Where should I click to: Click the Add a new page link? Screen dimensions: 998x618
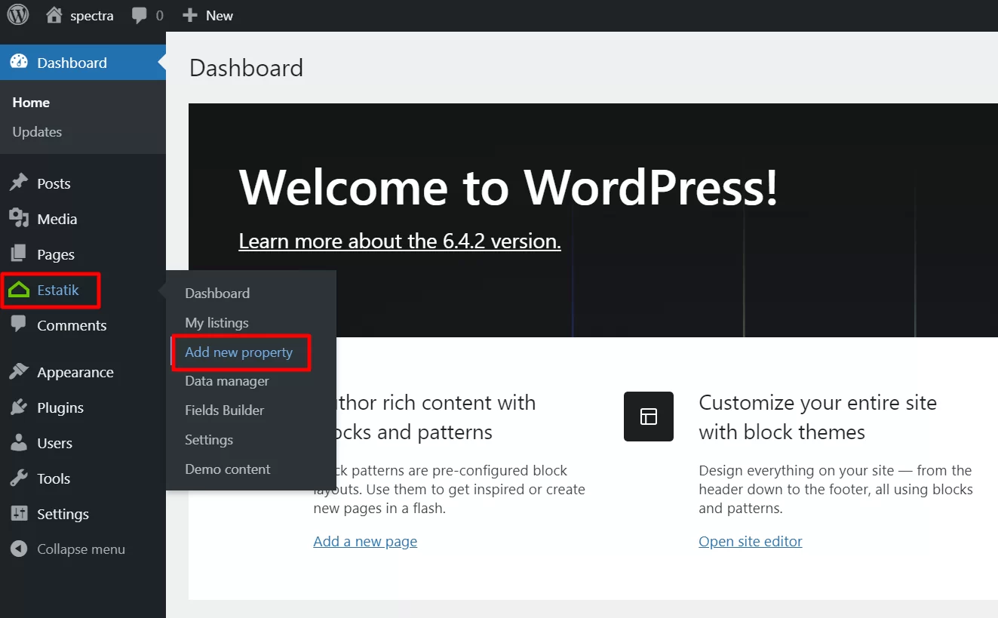(365, 541)
